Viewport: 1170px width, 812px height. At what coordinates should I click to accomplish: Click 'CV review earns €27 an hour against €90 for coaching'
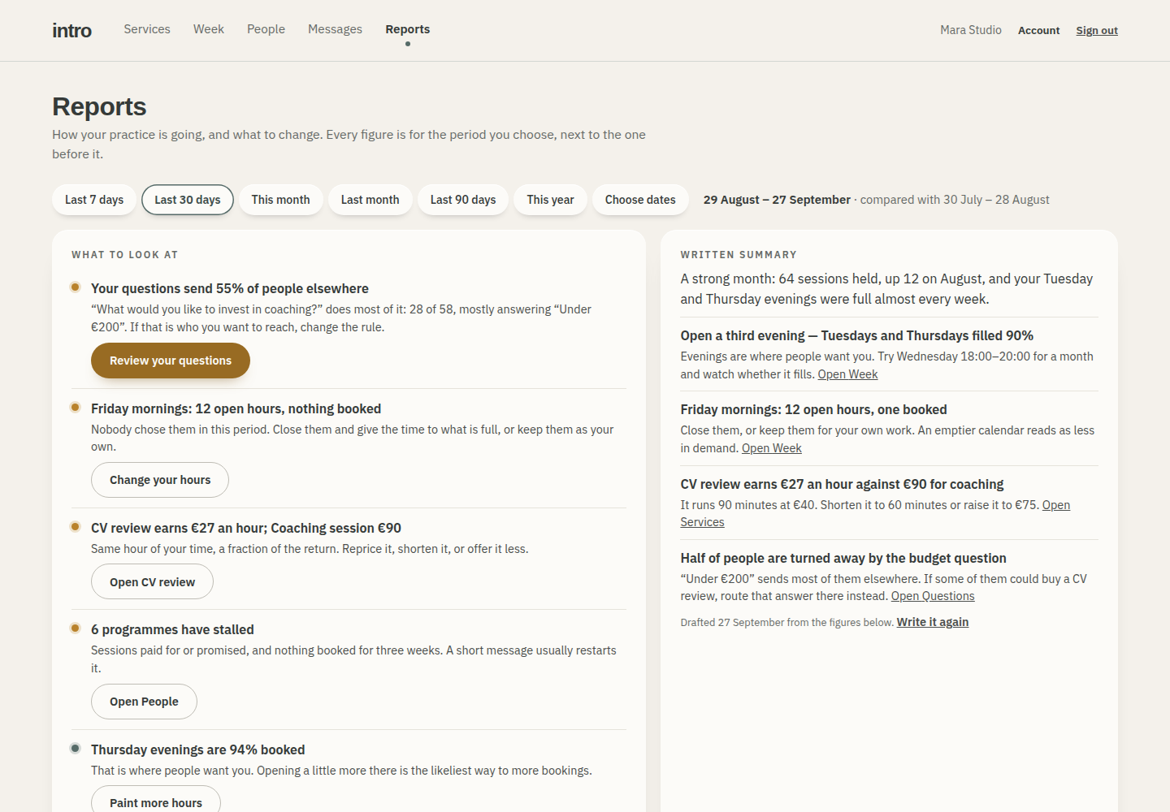pyautogui.click(x=842, y=484)
